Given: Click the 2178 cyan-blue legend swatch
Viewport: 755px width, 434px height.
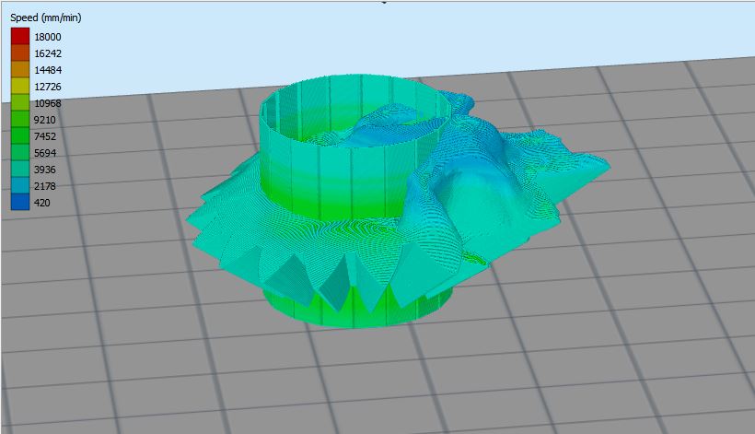Looking at the screenshot, I should click(20, 186).
